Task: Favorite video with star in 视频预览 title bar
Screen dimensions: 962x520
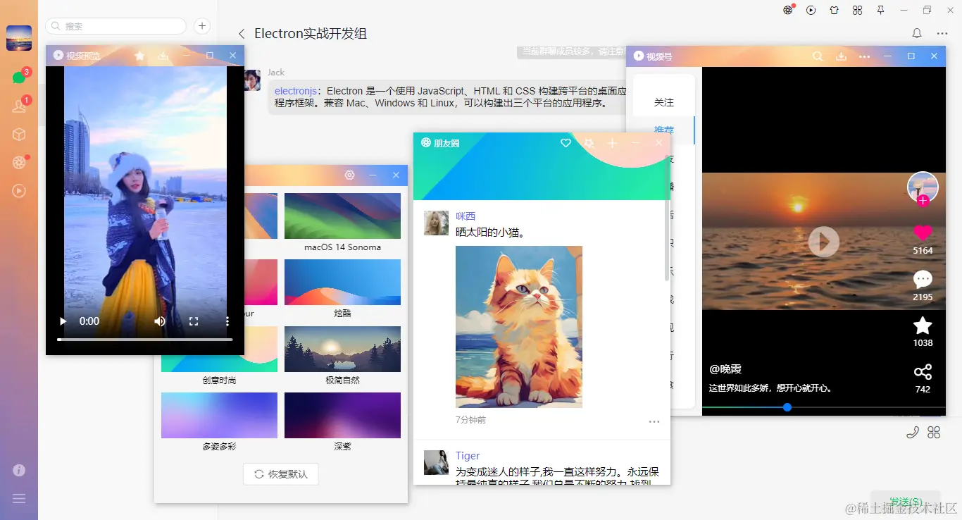Action: pyautogui.click(x=139, y=56)
